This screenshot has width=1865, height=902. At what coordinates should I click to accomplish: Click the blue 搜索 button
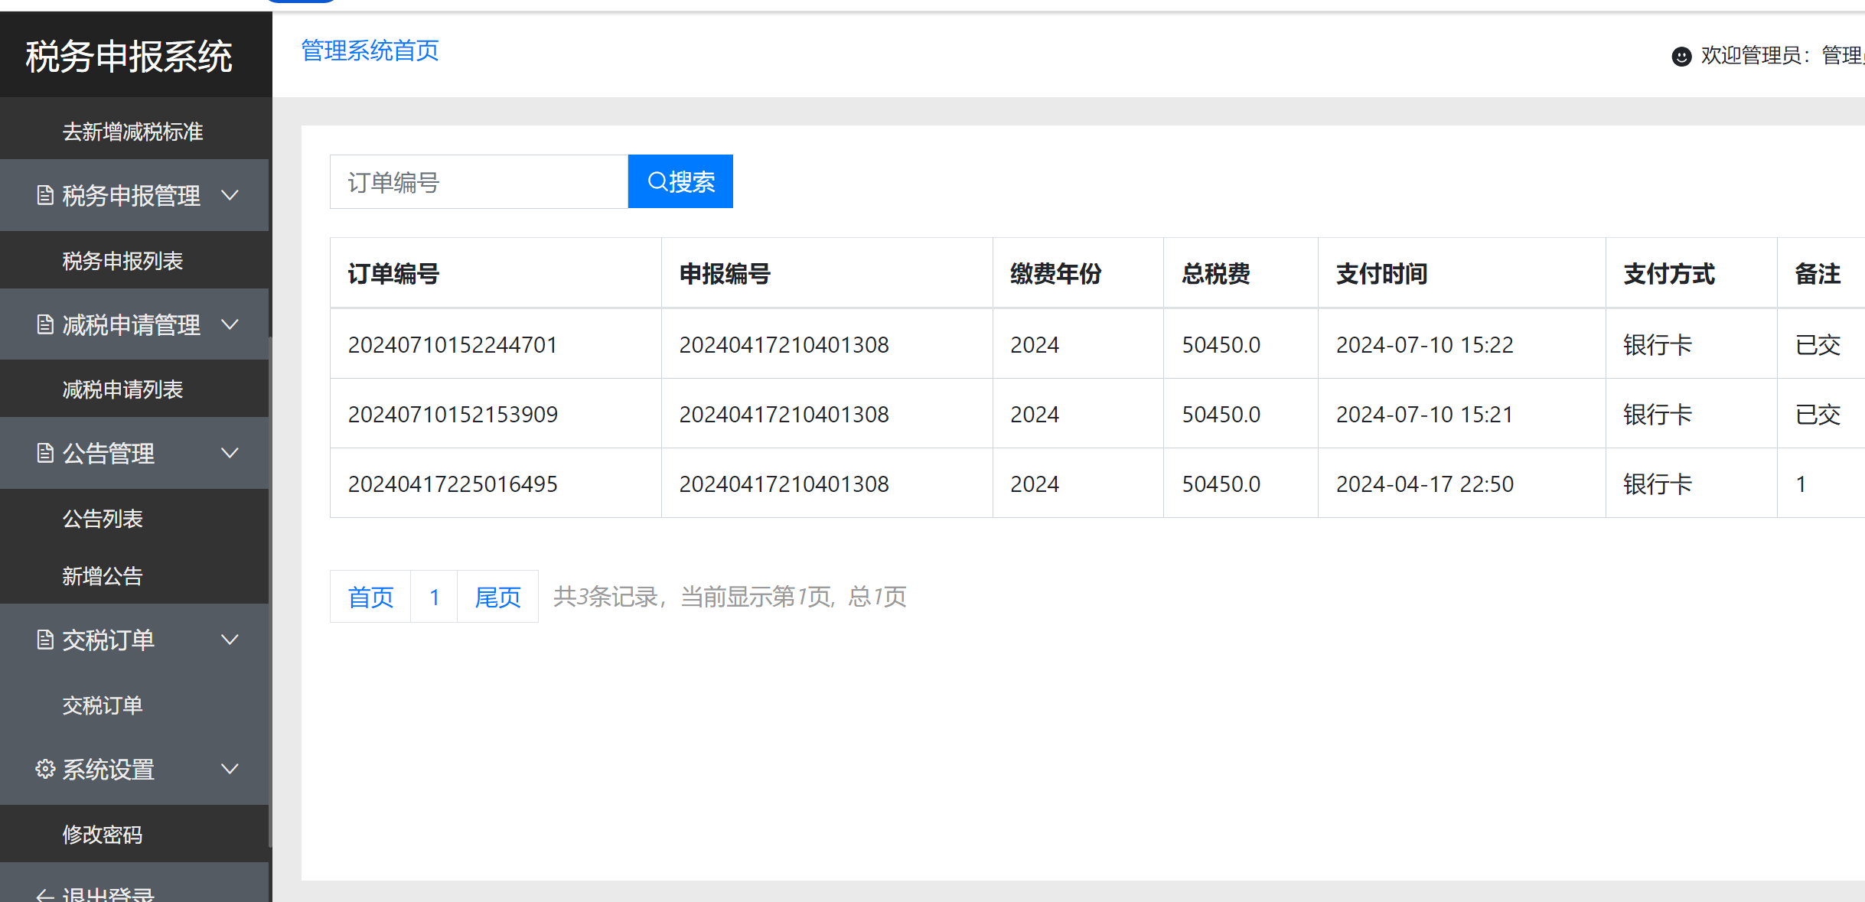[680, 181]
